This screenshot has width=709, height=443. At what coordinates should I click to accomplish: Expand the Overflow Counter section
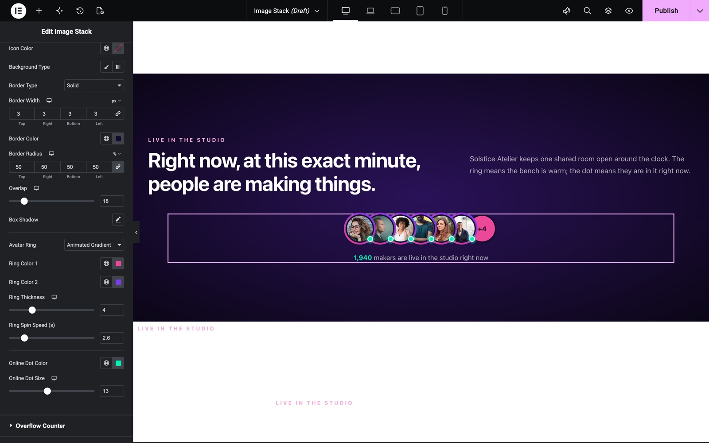66,426
